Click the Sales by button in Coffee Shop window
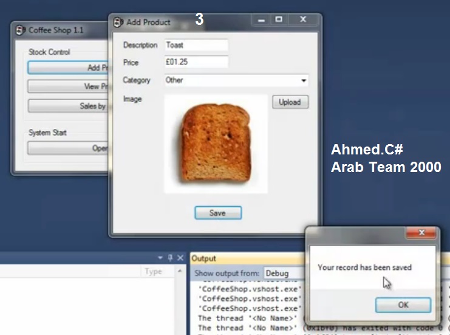This screenshot has height=335, width=450. click(x=68, y=106)
